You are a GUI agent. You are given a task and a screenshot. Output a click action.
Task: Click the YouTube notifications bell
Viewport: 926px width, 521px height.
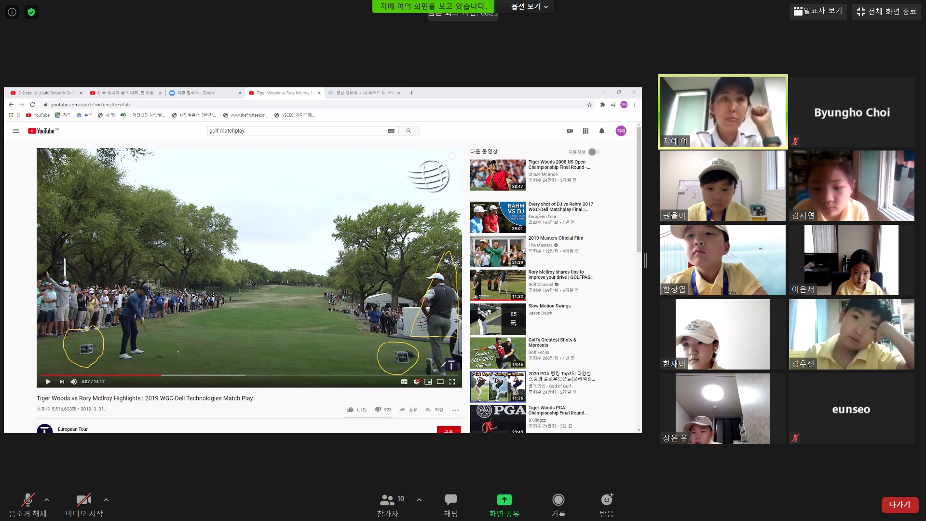click(x=601, y=131)
